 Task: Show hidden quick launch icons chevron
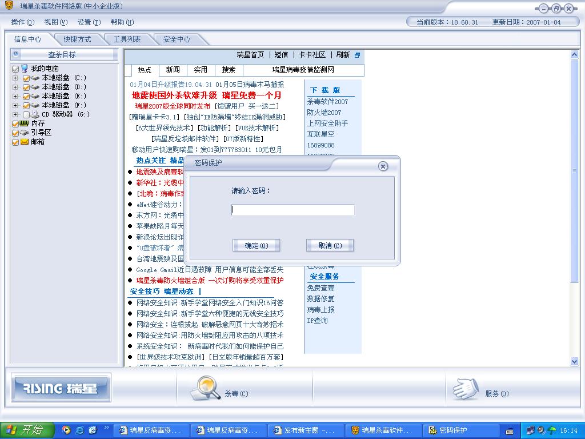coord(106,428)
